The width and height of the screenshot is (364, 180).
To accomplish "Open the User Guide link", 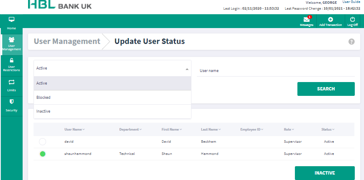I will 351,2.
